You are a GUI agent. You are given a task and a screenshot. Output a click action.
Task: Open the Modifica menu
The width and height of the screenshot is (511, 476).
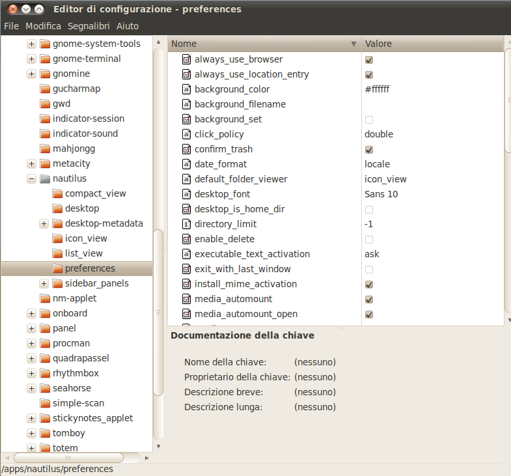44,26
